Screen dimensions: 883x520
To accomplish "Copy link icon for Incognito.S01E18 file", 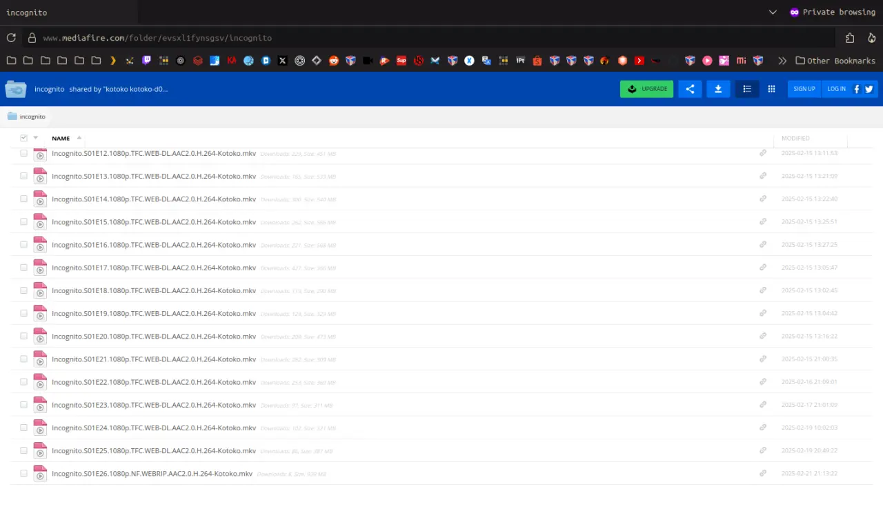I will [x=763, y=290].
